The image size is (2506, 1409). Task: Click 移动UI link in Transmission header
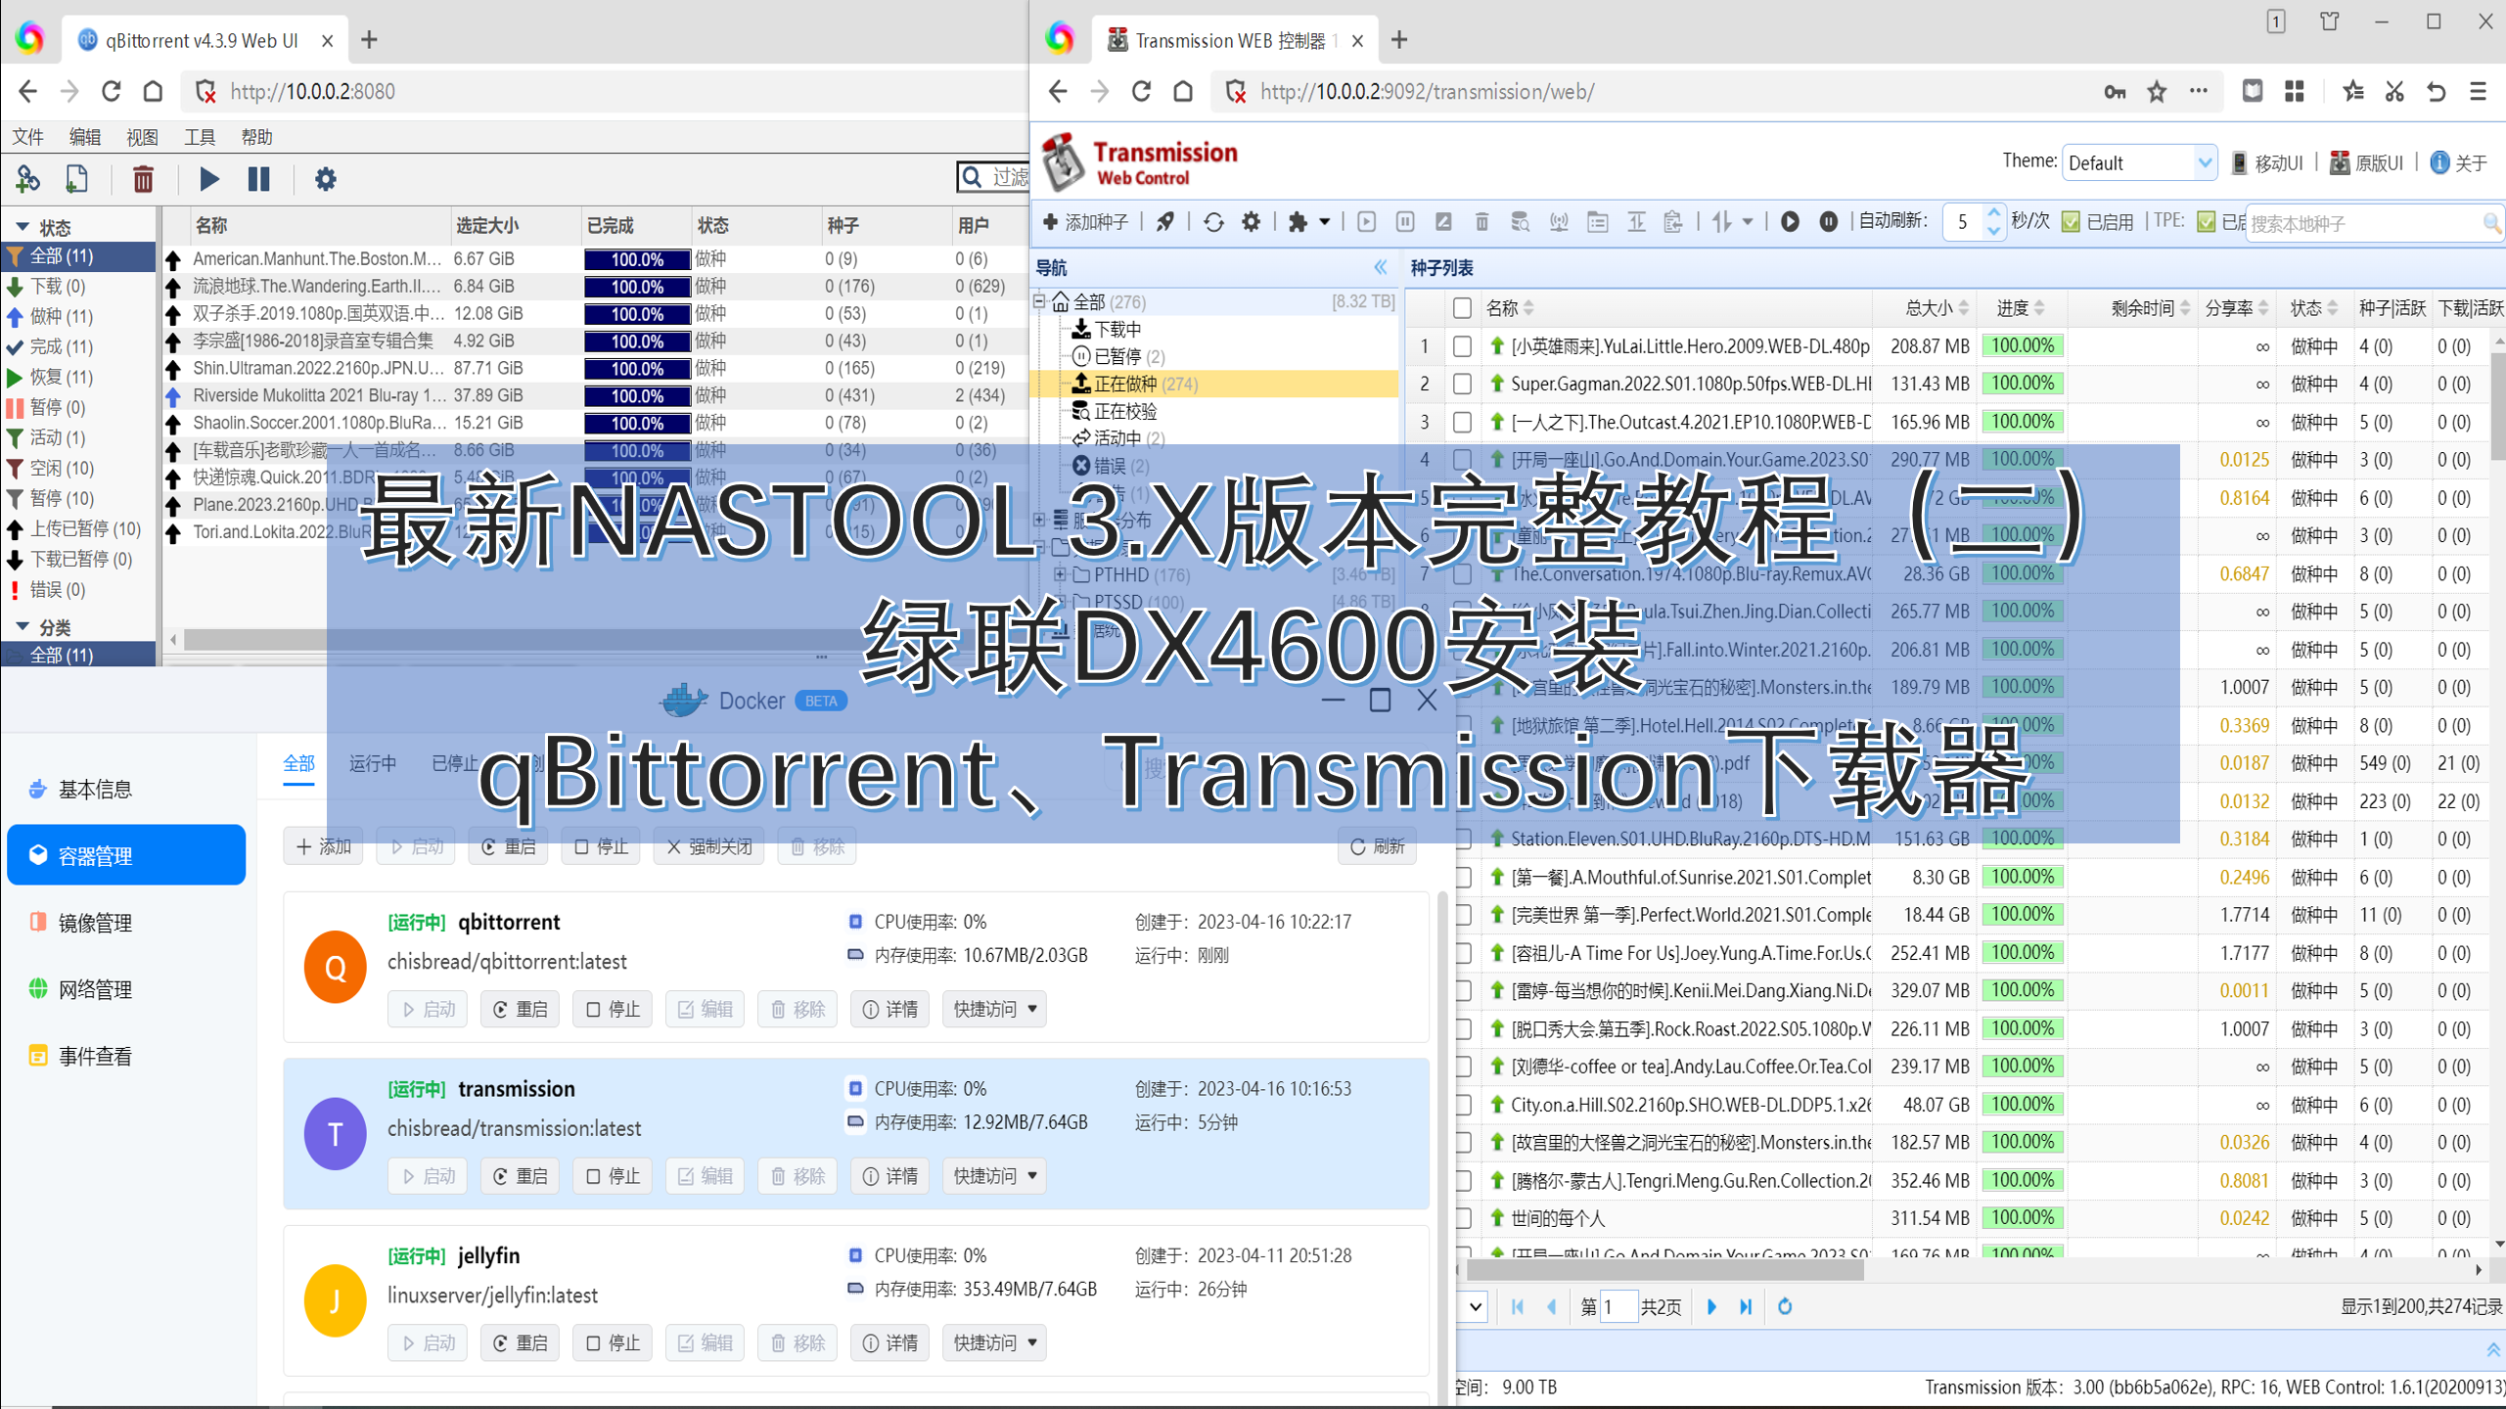[x=2267, y=162]
